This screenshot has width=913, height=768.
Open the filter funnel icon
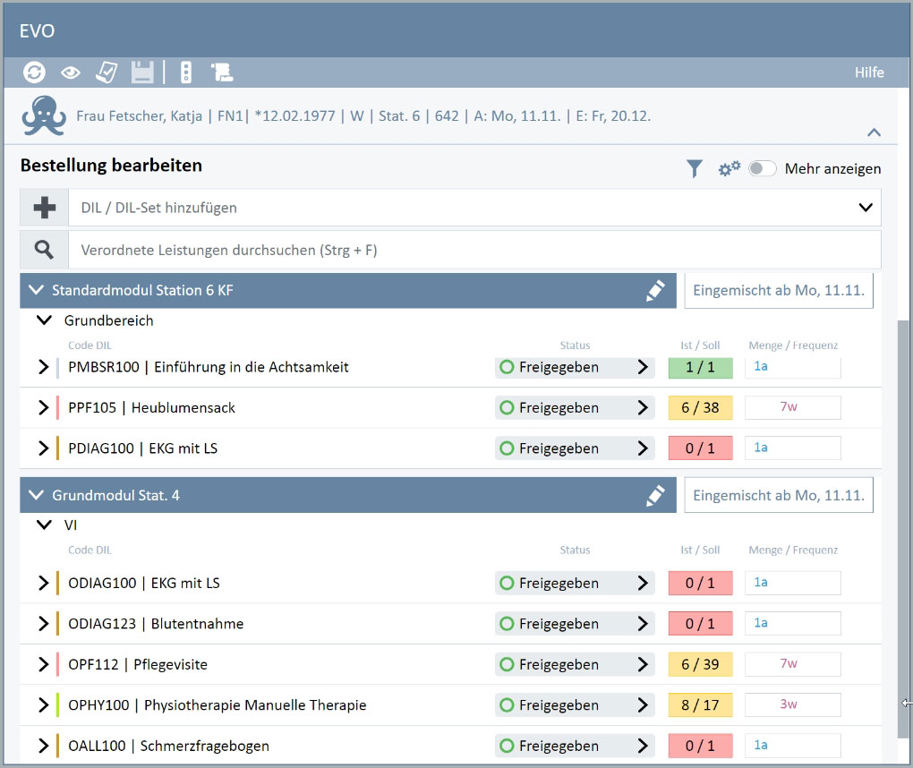click(x=694, y=168)
